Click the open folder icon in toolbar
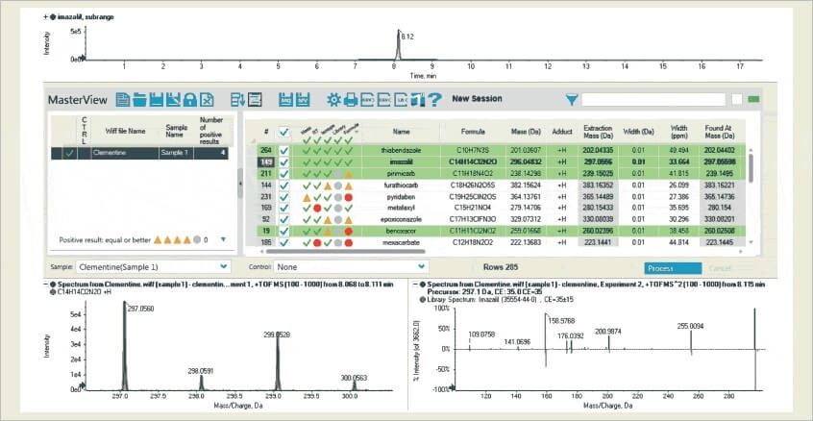 tap(139, 99)
